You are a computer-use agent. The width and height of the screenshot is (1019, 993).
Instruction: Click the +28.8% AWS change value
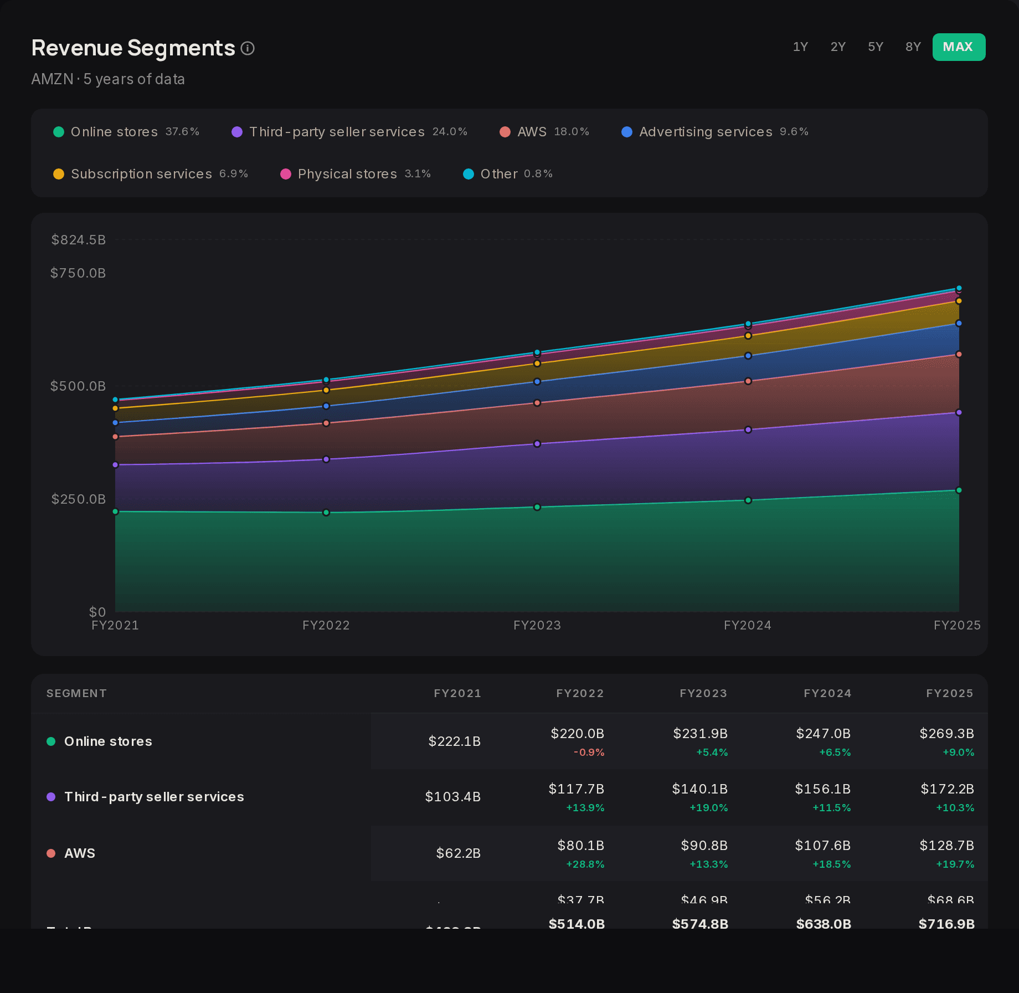pyautogui.click(x=585, y=864)
